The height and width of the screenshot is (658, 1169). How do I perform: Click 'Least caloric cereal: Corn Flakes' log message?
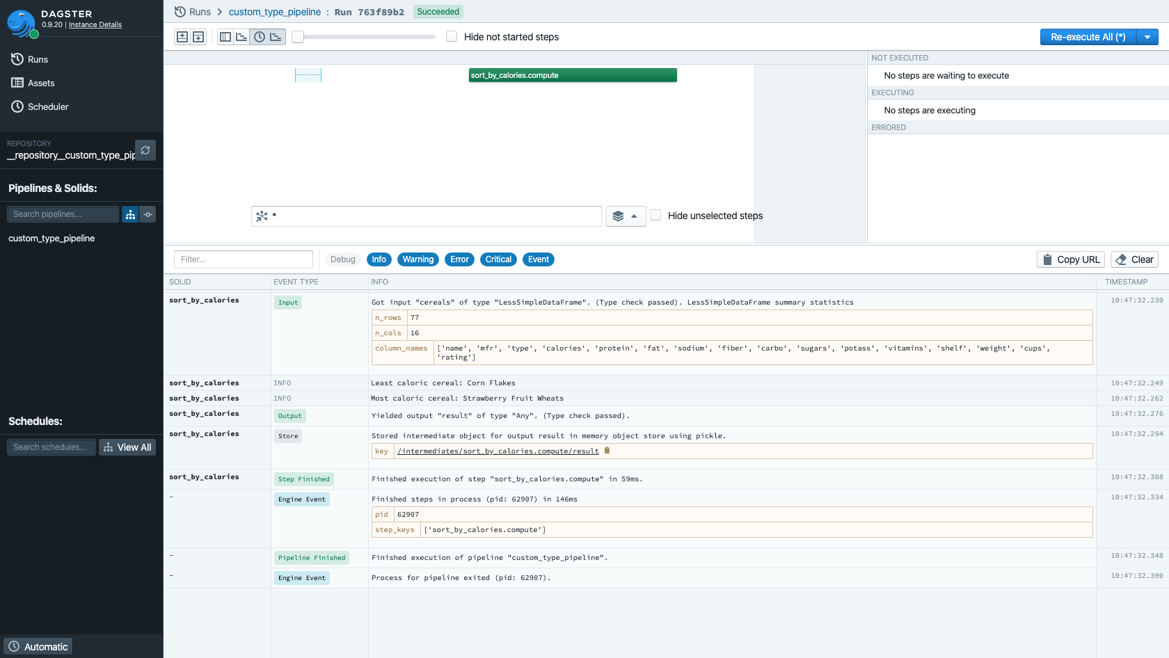[443, 383]
